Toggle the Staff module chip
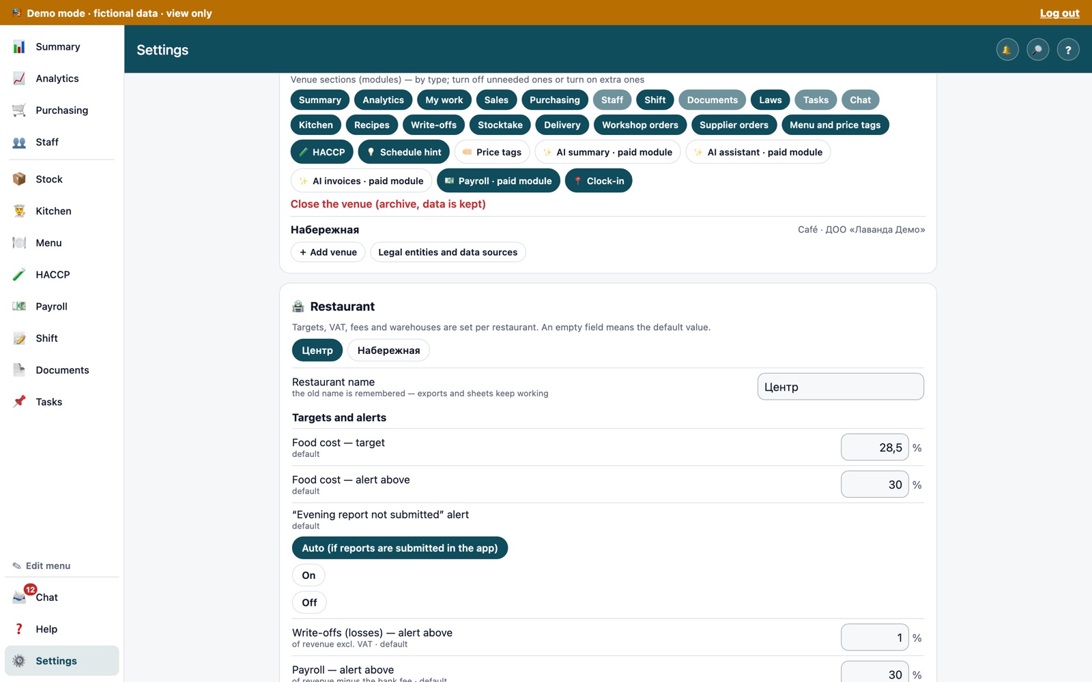 pos(612,100)
